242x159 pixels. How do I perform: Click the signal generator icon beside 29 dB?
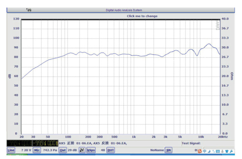pyautogui.click(x=82, y=150)
